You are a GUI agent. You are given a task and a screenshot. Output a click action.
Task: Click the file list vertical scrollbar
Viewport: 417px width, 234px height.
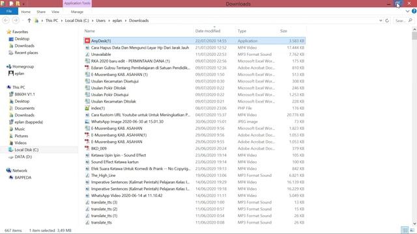(414, 36)
